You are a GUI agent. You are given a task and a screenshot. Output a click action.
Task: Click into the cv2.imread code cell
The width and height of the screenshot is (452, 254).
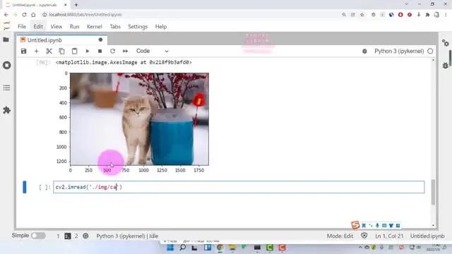[x=239, y=187]
